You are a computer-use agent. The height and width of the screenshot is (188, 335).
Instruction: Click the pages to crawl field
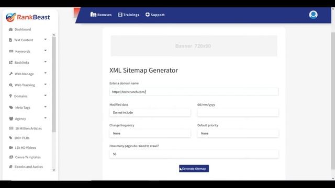pyautogui.click(x=194, y=154)
